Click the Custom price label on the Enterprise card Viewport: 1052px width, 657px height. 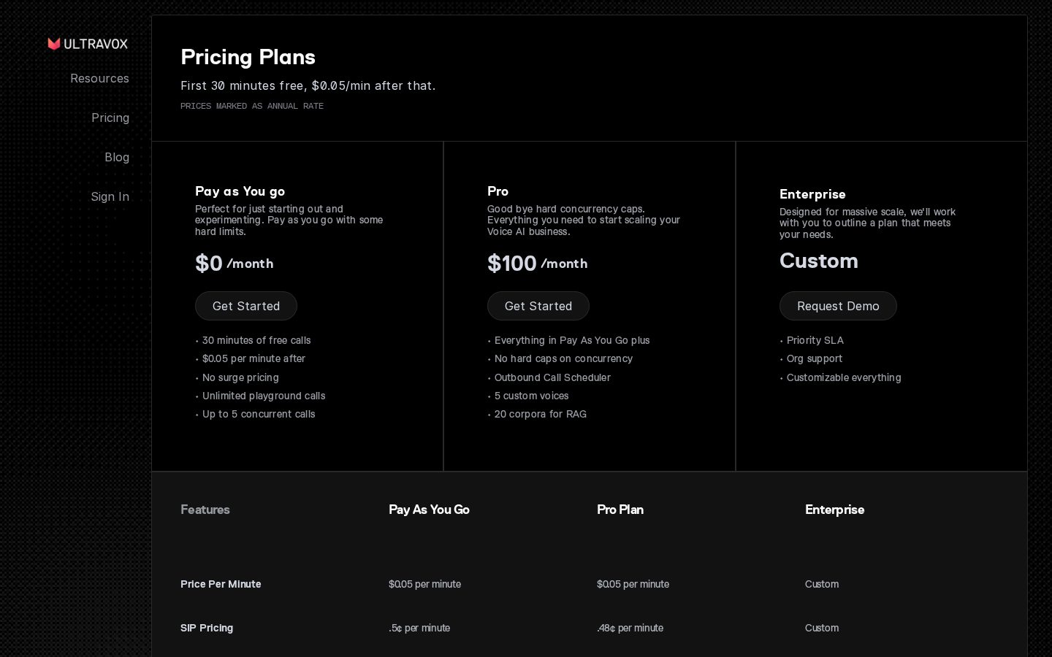coord(819,261)
